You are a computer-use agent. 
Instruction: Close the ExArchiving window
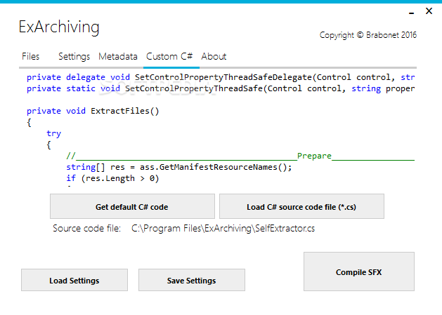pyautogui.click(x=429, y=11)
